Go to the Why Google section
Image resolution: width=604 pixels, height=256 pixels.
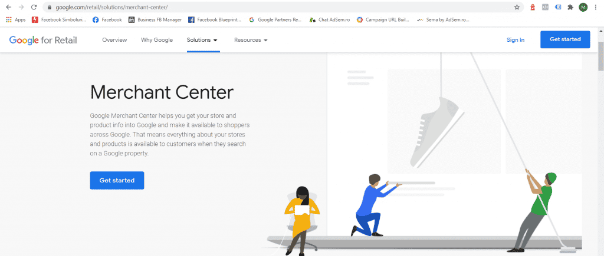pos(157,40)
